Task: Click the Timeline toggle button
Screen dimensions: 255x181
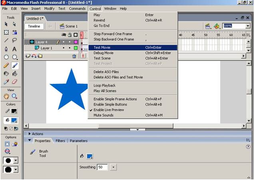Action: [34, 26]
